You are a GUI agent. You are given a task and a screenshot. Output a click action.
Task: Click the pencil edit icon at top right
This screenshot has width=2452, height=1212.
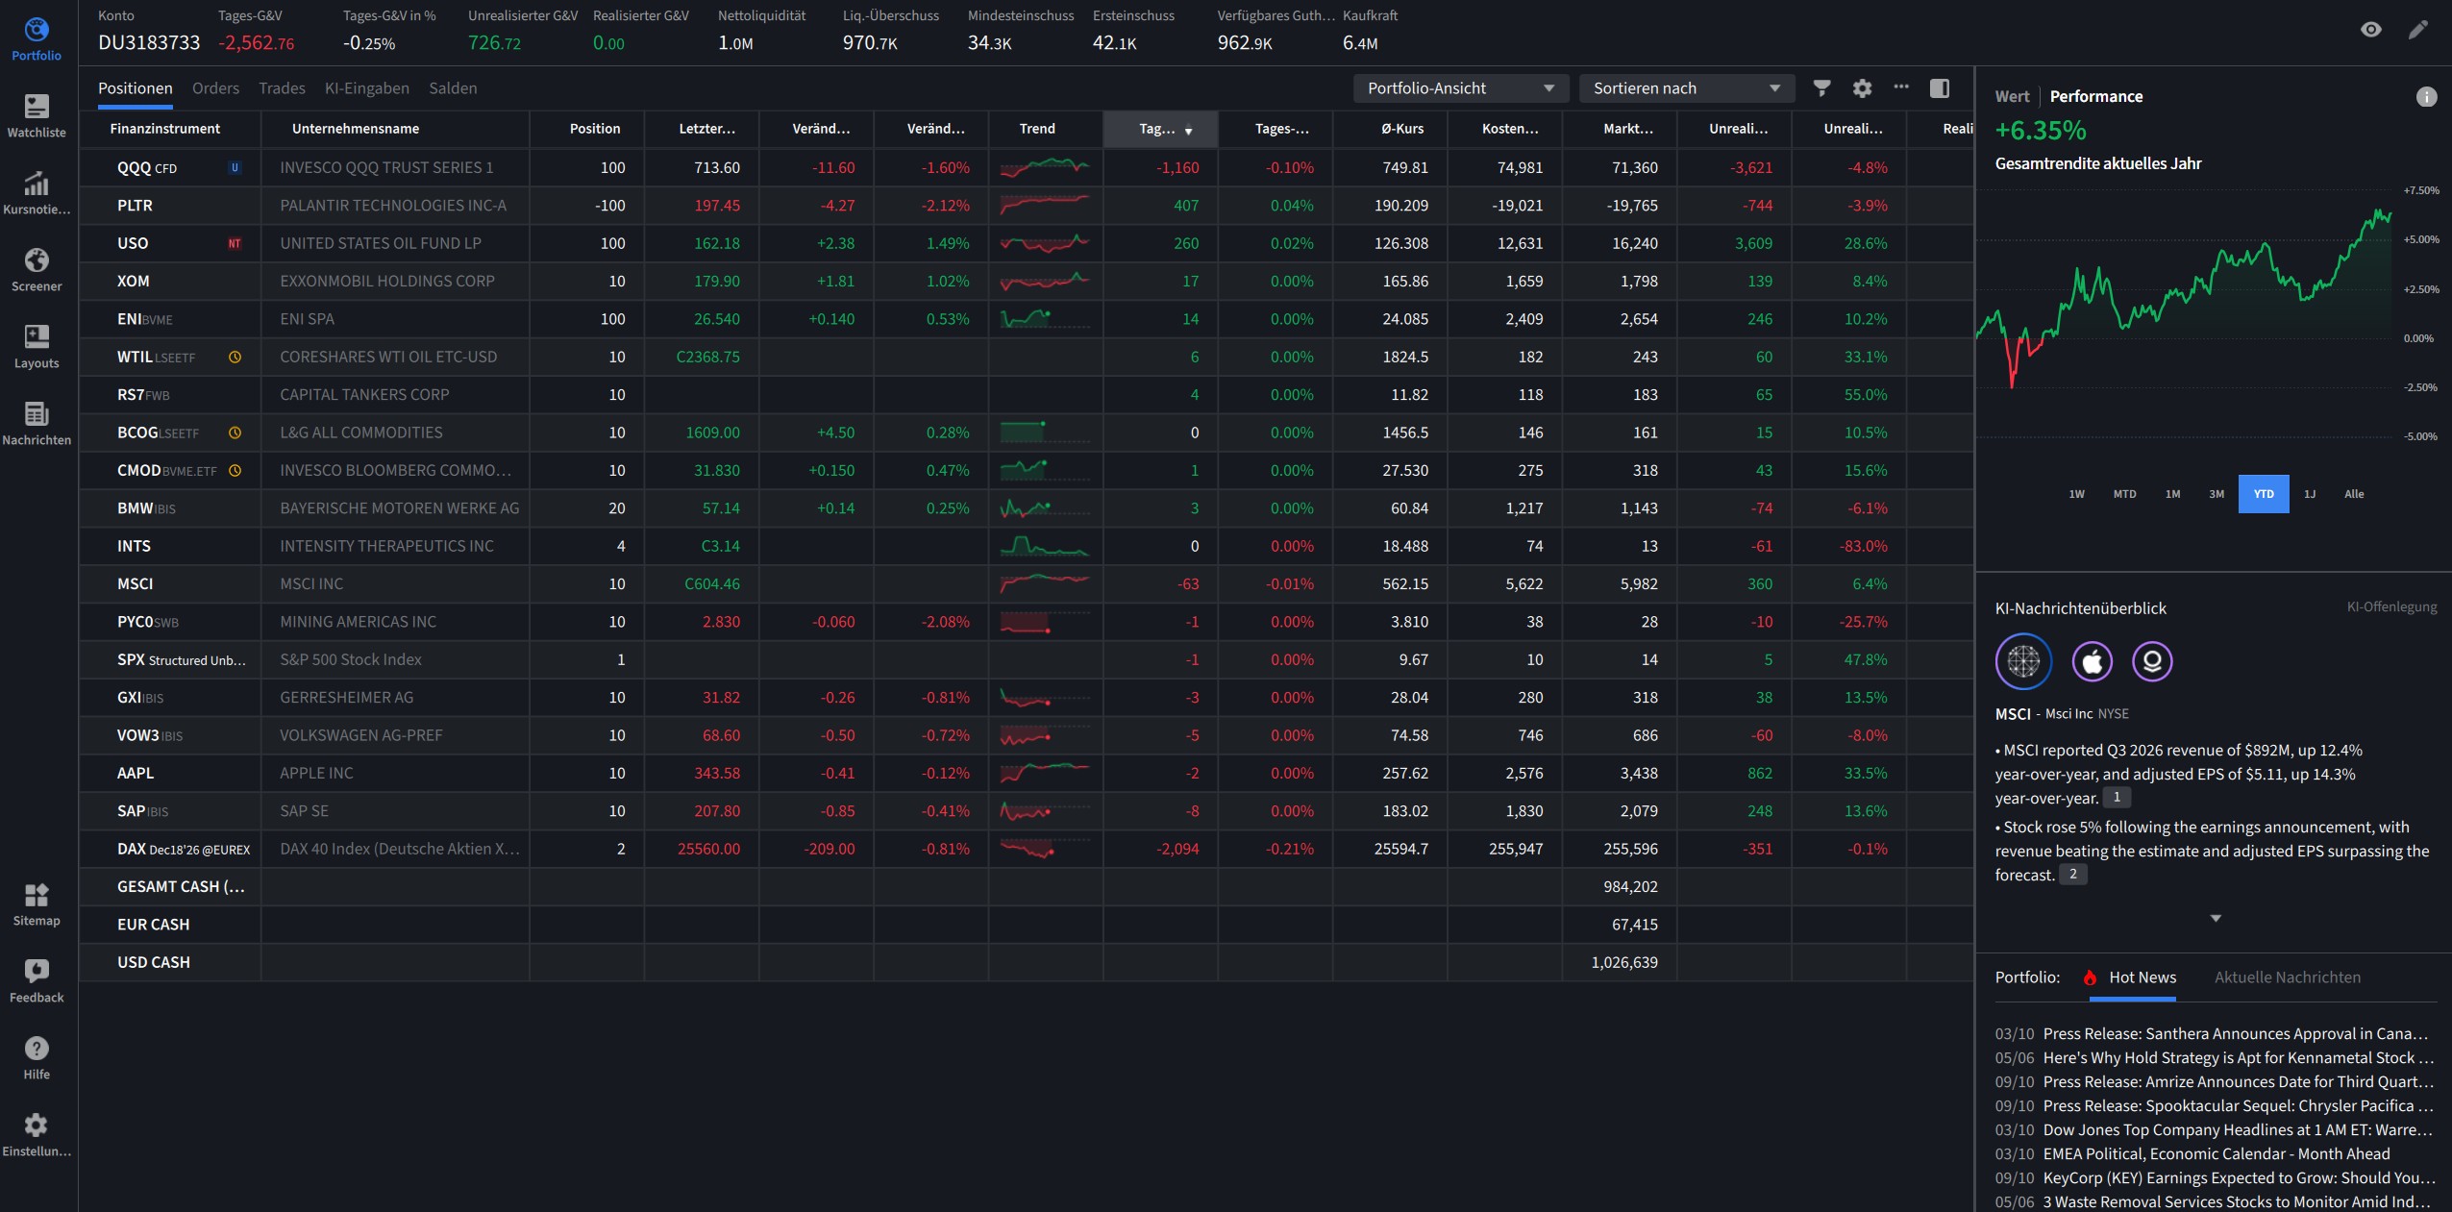(2418, 30)
